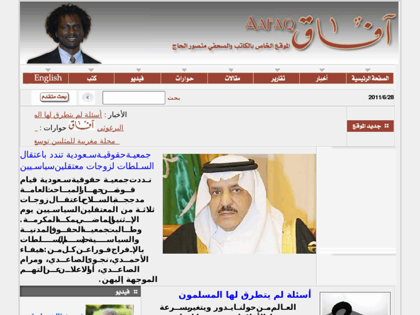Click the photo of man in white headdress
420x315 pixels.
(239, 203)
